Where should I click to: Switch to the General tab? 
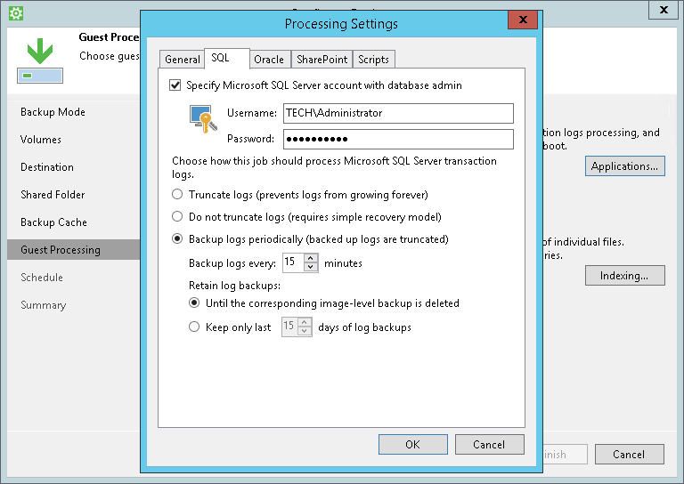[182, 60]
